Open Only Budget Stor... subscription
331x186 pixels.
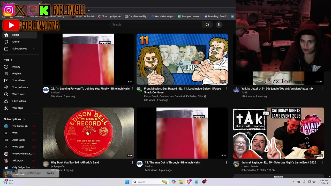(x=20, y=167)
